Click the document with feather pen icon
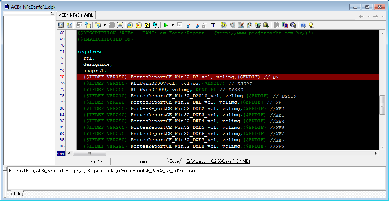 [x=241, y=25]
